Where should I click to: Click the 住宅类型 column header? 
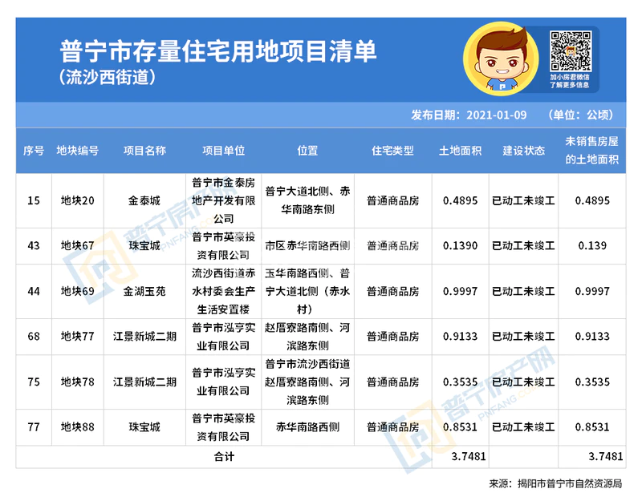tap(392, 151)
